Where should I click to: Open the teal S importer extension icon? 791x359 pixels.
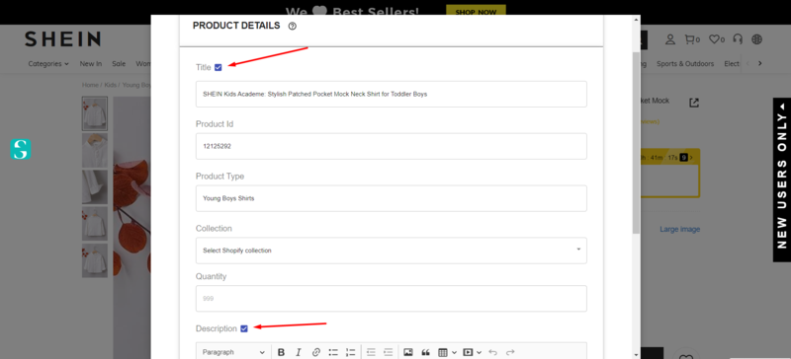point(21,150)
